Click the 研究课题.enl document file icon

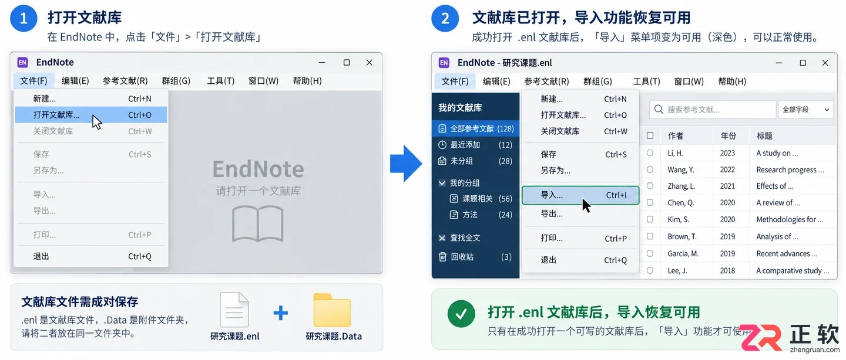click(x=234, y=310)
